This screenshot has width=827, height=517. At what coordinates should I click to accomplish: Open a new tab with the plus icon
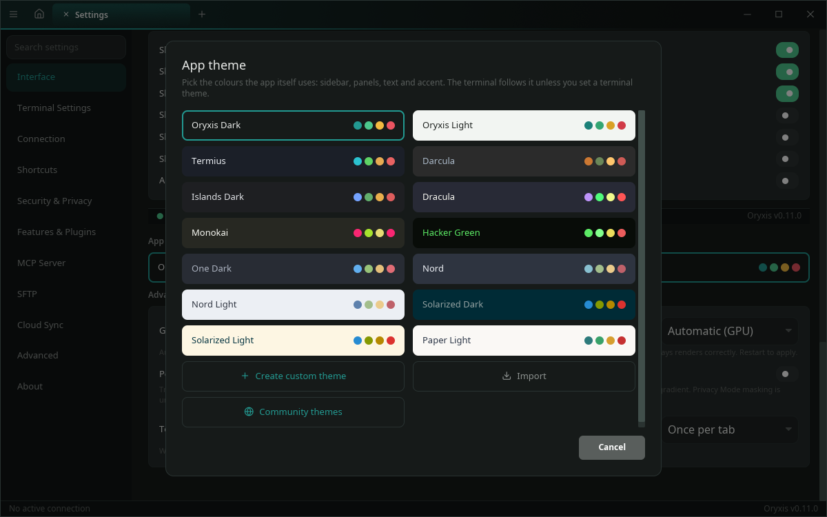202,14
